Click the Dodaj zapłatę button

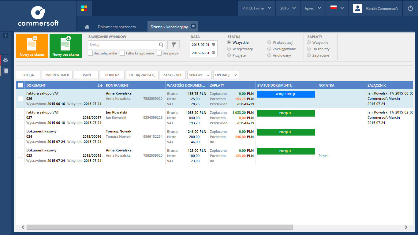tap(142, 75)
